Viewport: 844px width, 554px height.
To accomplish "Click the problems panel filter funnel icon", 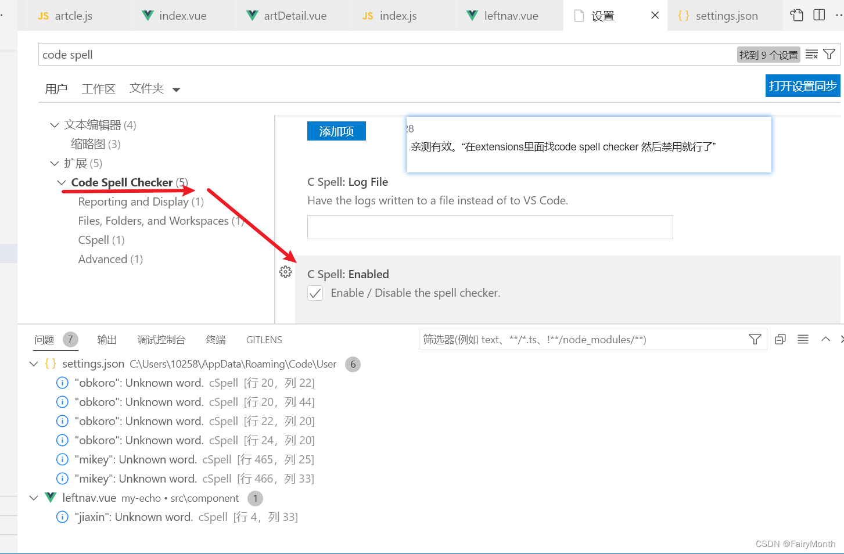I will pyautogui.click(x=755, y=339).
